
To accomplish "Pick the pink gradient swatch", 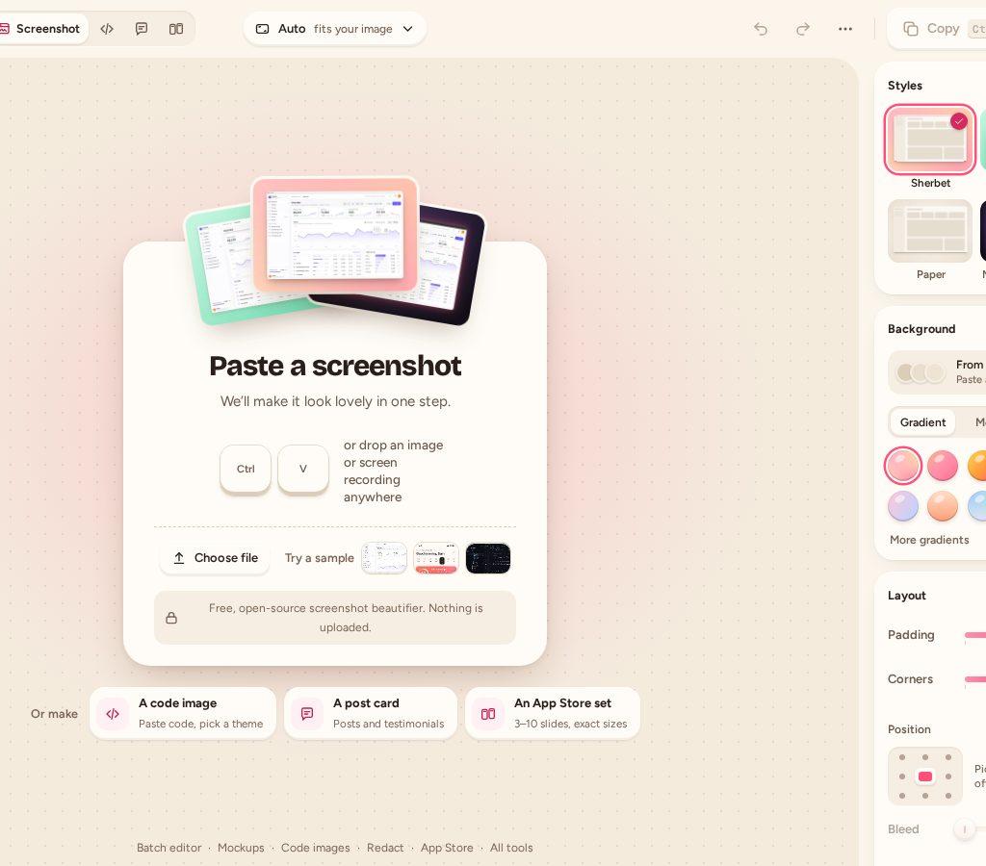I will 943,466.
